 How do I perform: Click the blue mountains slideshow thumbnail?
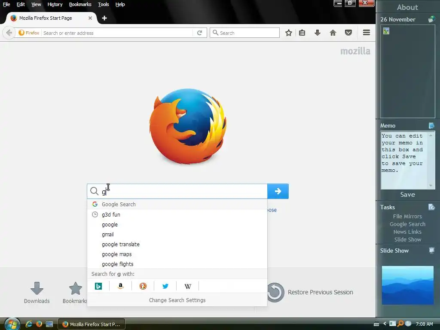click(407, 285)
